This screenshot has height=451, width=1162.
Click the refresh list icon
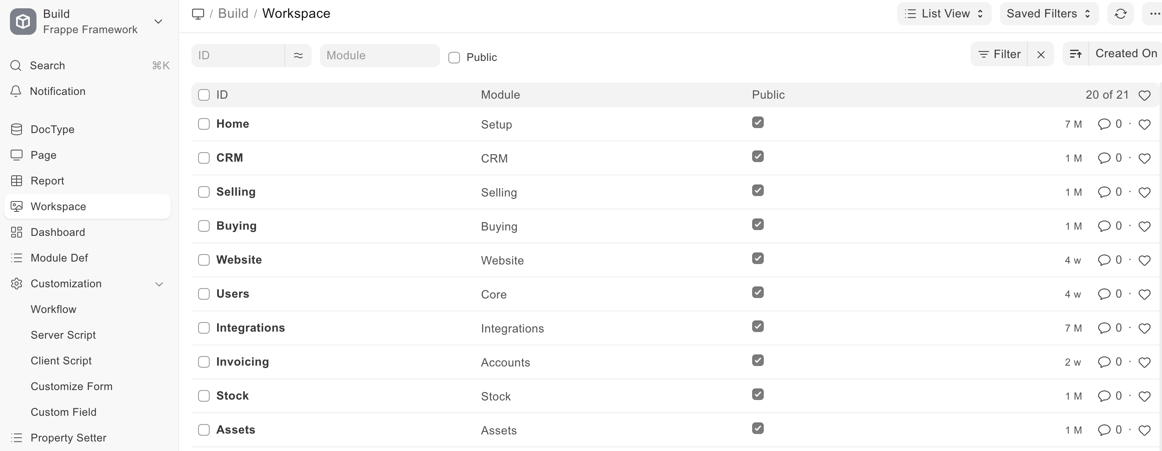1121,14
